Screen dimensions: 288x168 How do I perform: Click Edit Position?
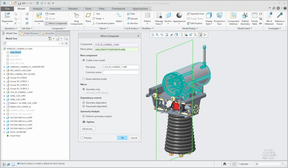tap(195, 23)
